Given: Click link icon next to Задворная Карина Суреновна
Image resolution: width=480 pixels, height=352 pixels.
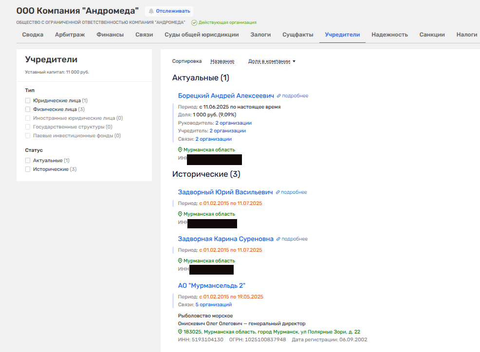Looking at the screenshot, I should (x=278, y=239).
